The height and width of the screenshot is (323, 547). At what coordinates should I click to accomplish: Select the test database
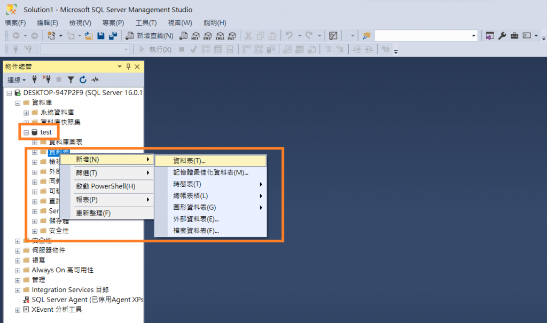pyautogui.click(x=46, y=132)
